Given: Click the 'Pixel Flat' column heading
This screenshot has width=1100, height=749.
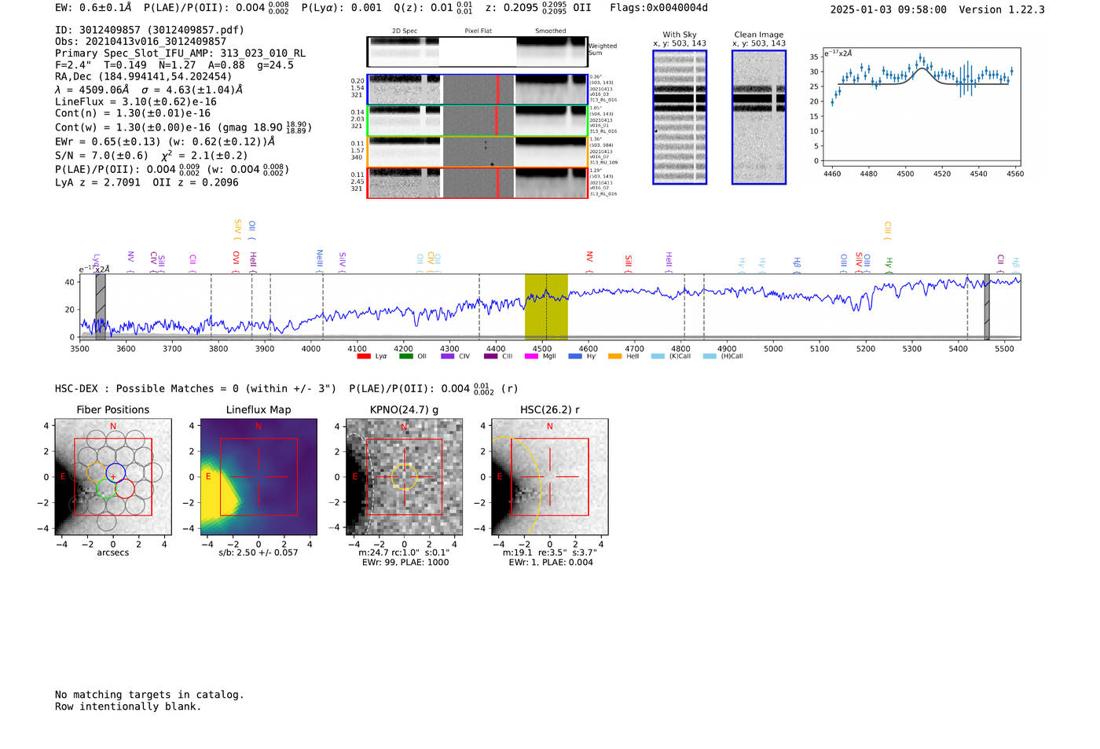Looking at the screenshot, I should (x=478, y=31).
